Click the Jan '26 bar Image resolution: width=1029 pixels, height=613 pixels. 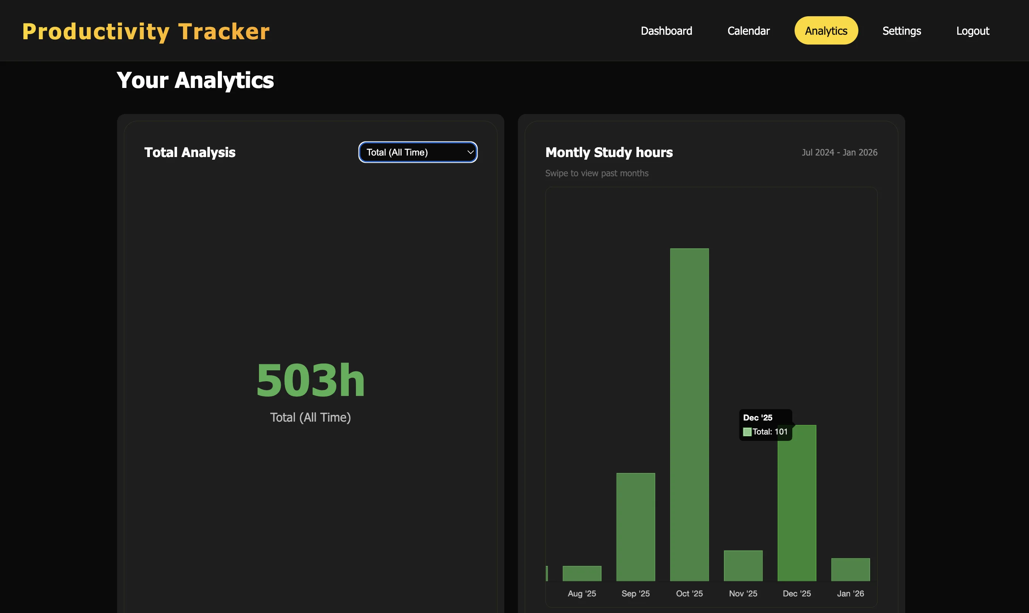[x=850, y=569]
